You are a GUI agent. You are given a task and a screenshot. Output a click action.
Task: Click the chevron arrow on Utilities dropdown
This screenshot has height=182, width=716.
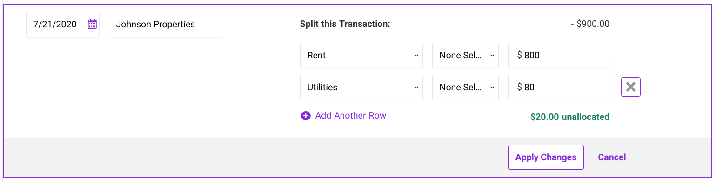[x=415, y=88]
